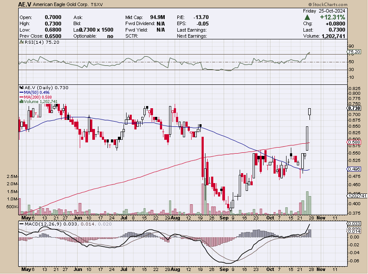The image size is (368, 274).
Task: Click the Sep label on the bottom date axis
Action: pyautogui.click(x=224, y=270)
